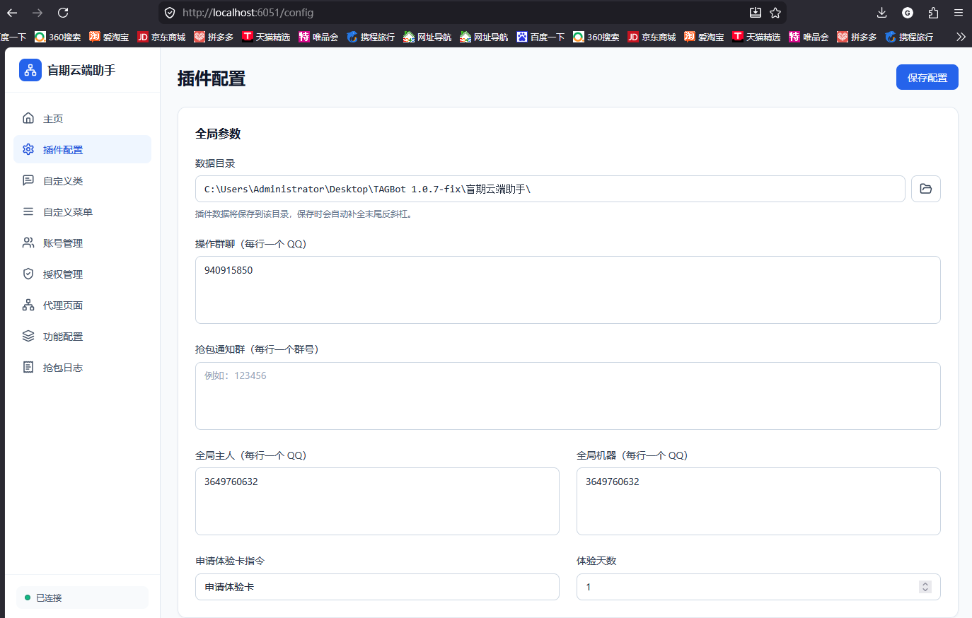Open the first 京东商城 bookmark
This screenshot has width=972, height=618.
click(161, 37)
